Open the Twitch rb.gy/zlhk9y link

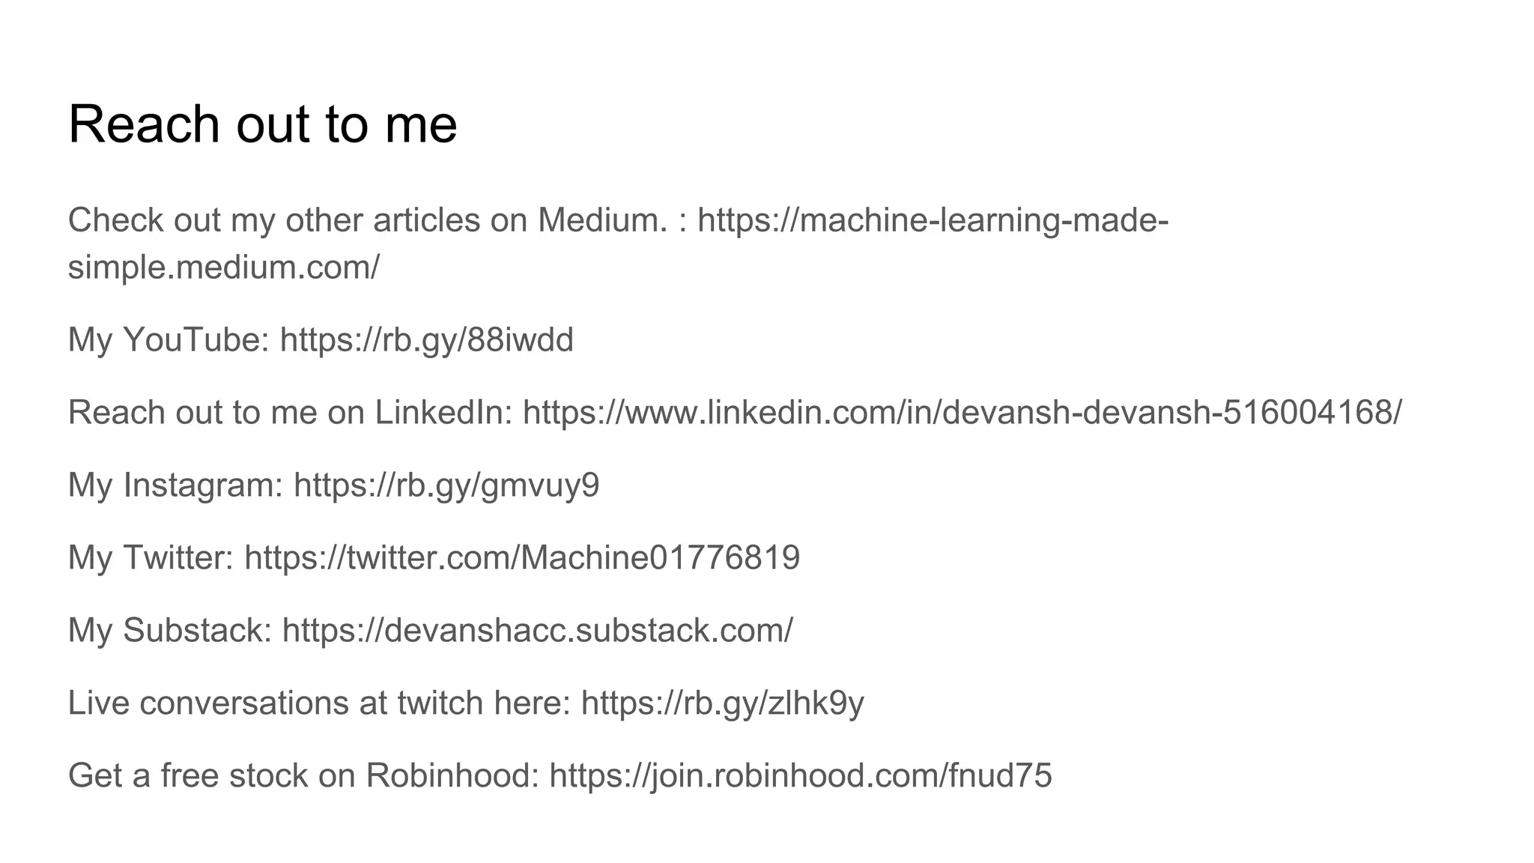tap(722, 703)
